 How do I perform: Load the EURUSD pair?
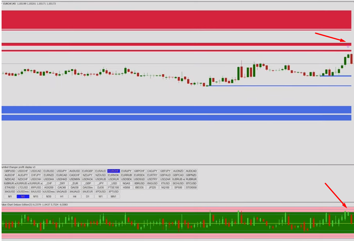(49, 171)
